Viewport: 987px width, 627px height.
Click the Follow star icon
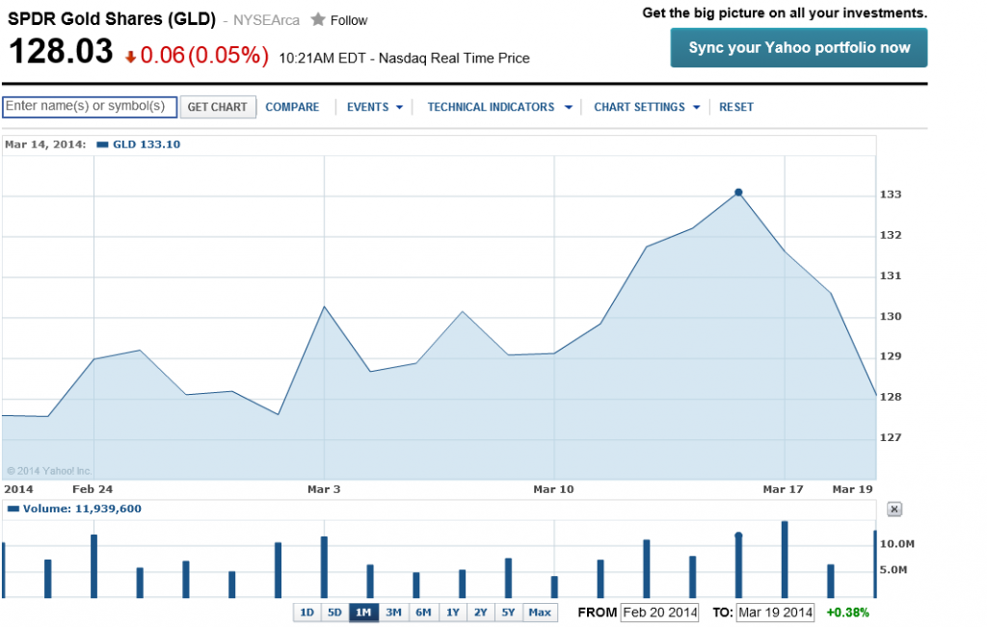(x=318, y=19)
